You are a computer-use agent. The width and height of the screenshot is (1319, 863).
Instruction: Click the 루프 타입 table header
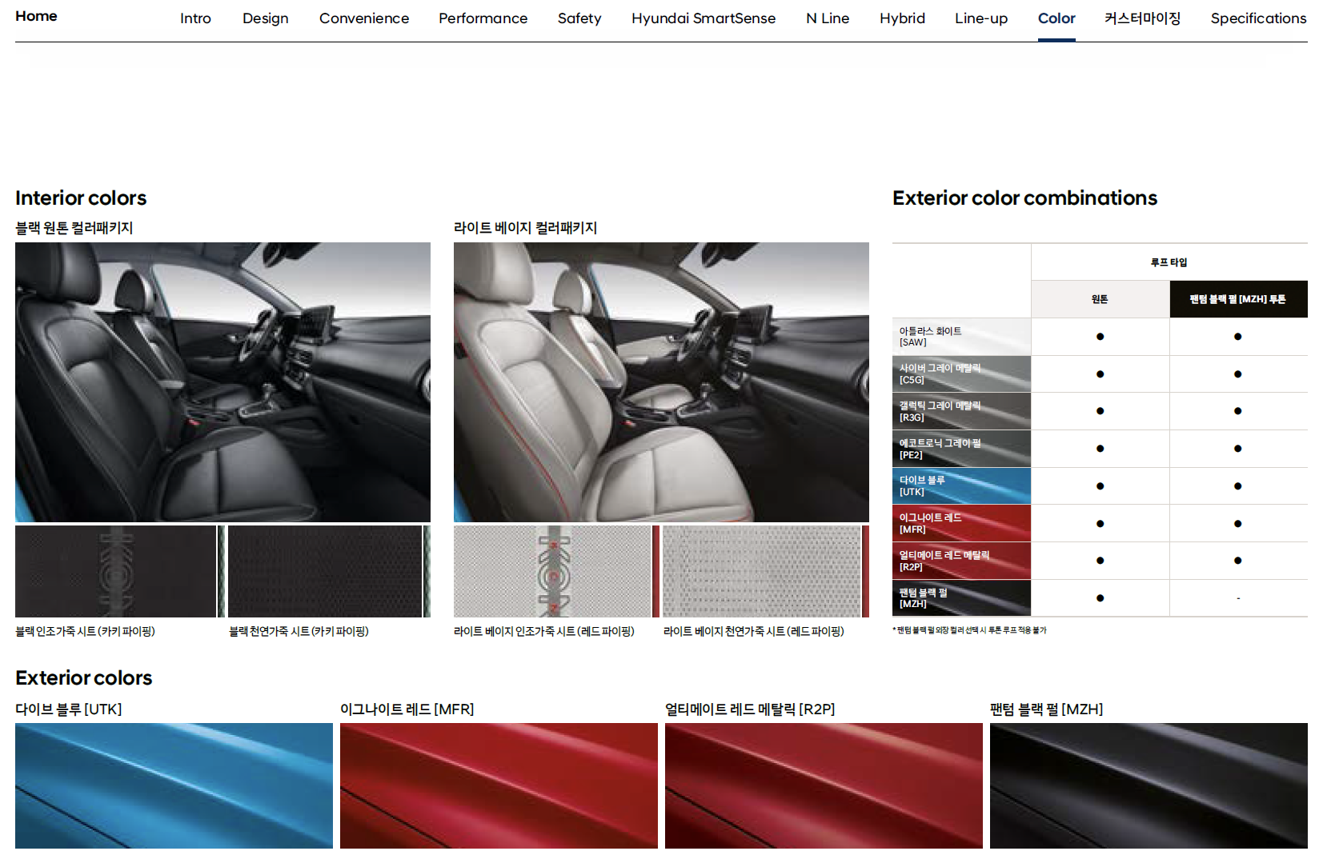(x=1169, y=262)
